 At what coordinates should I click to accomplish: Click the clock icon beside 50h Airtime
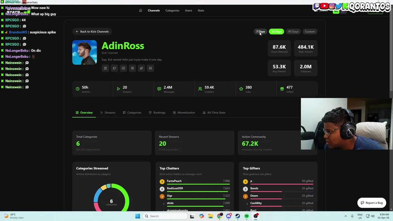tap(78, 89)
